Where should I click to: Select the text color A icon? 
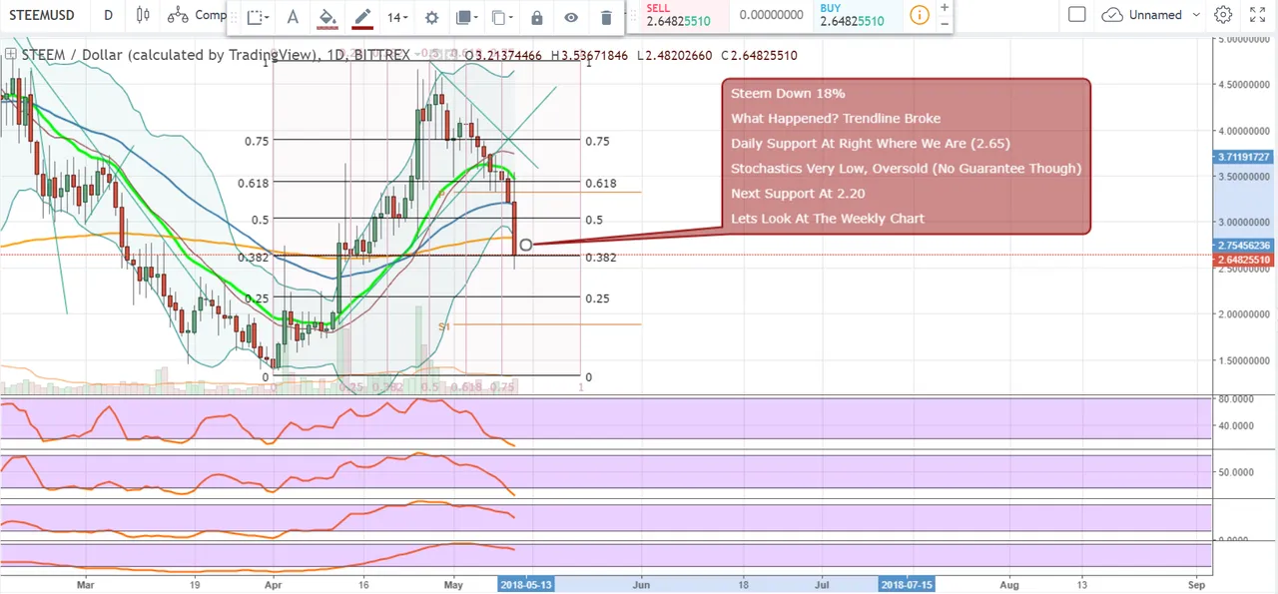point(293,17)
